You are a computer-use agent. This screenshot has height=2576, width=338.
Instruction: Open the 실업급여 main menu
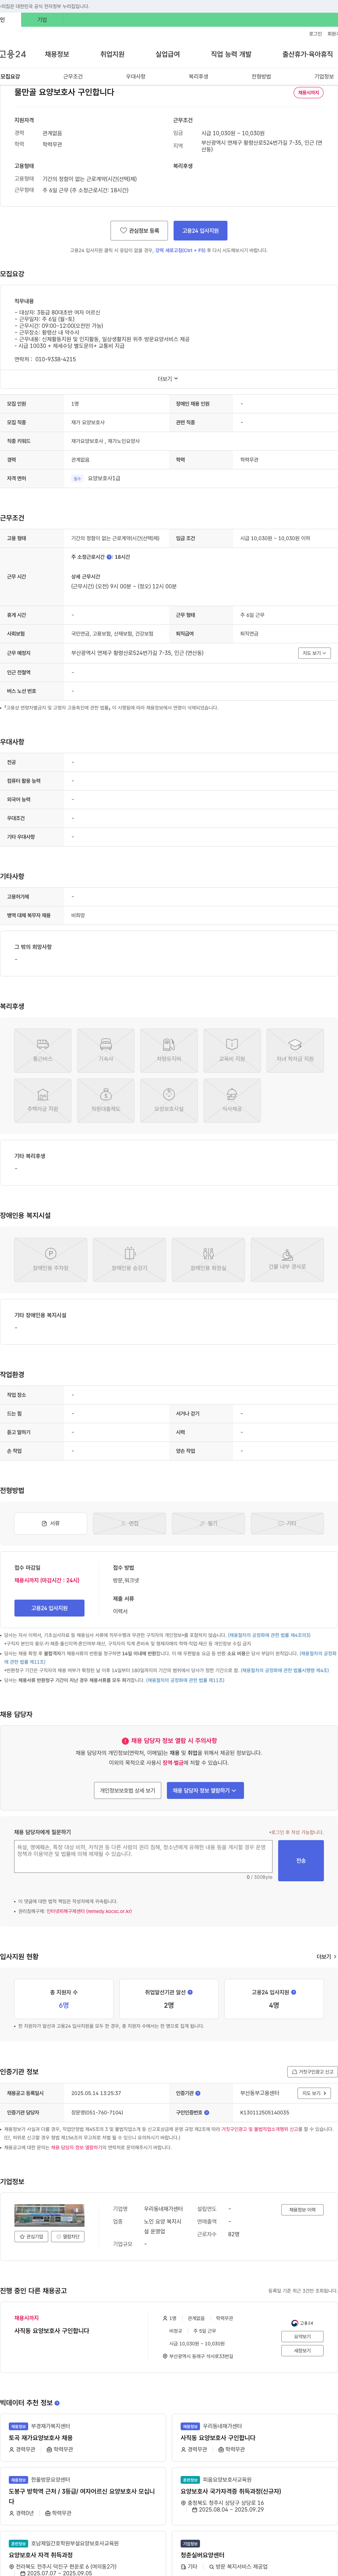[168, 54]
